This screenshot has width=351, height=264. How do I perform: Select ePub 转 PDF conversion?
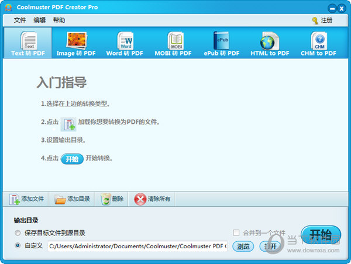[222, 43]
